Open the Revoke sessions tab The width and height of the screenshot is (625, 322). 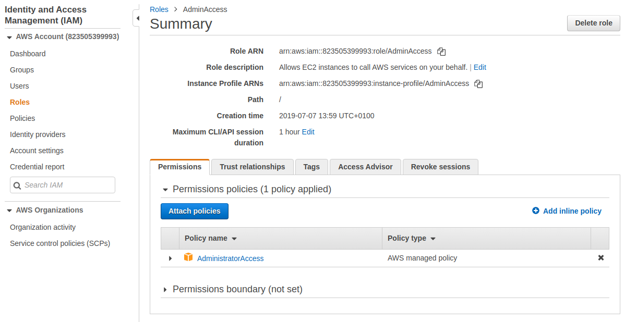[440, 167]
